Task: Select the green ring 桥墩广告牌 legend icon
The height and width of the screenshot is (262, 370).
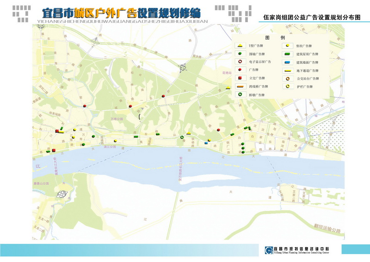Action: [x=240, y=94]
